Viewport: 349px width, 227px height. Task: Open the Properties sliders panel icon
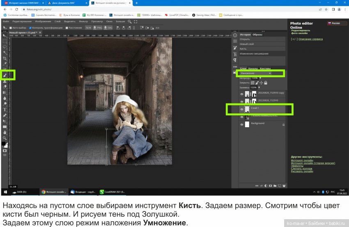click(235, 41)
